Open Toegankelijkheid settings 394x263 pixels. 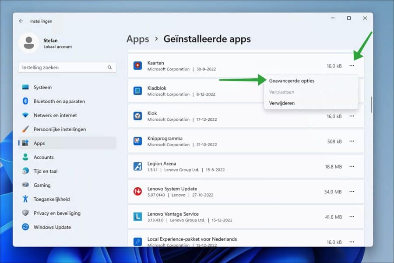coord(67,199)
